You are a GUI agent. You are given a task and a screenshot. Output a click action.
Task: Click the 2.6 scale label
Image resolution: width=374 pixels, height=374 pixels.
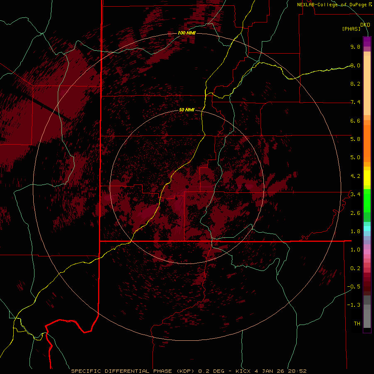tap(355, 213)
